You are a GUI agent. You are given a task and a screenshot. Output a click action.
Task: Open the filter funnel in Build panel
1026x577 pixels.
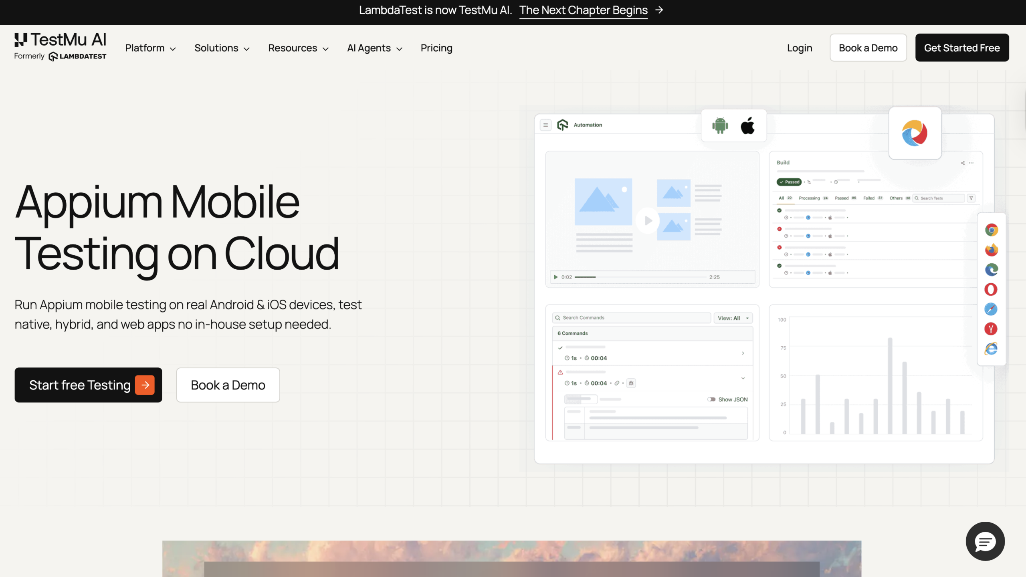pyautogui.click(x=971, y=198)
